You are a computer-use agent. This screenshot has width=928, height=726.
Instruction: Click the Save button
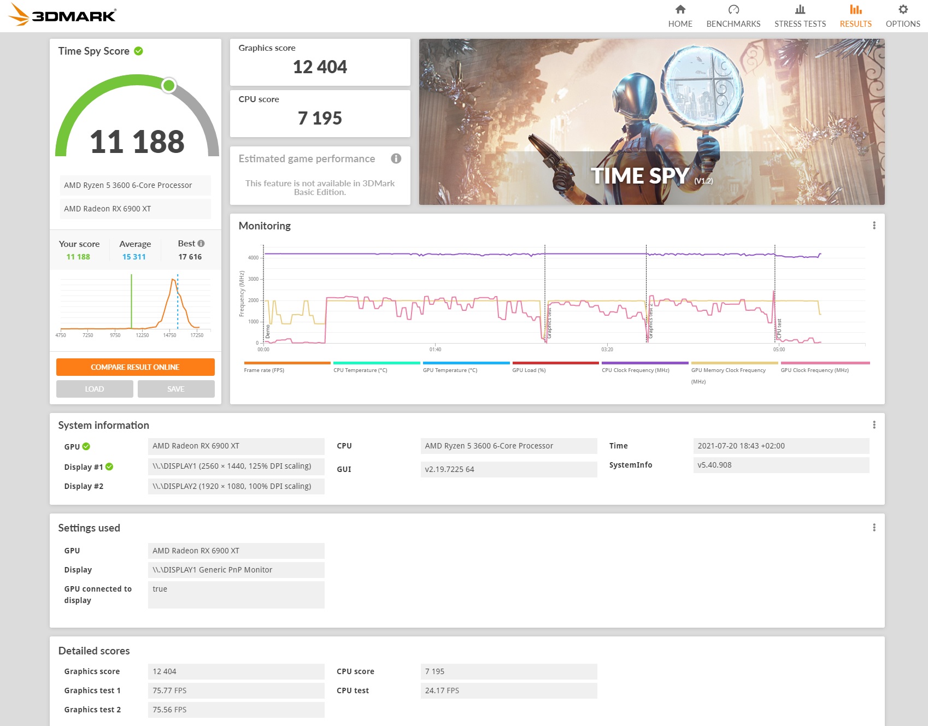pyautogui.click(x=176, y=389)
